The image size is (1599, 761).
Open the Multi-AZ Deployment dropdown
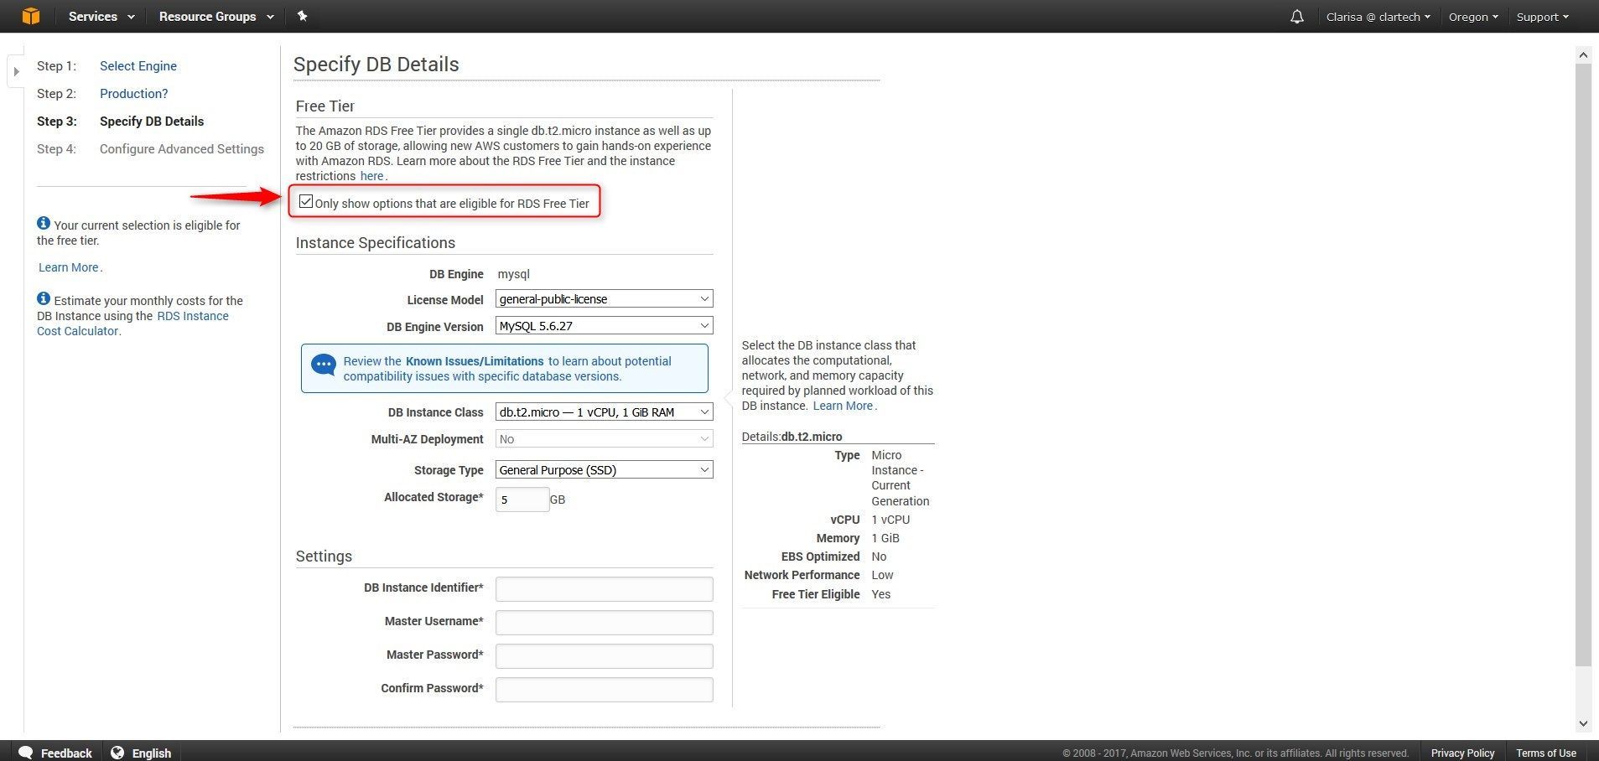pyautogui.click(x=604, y=438)
